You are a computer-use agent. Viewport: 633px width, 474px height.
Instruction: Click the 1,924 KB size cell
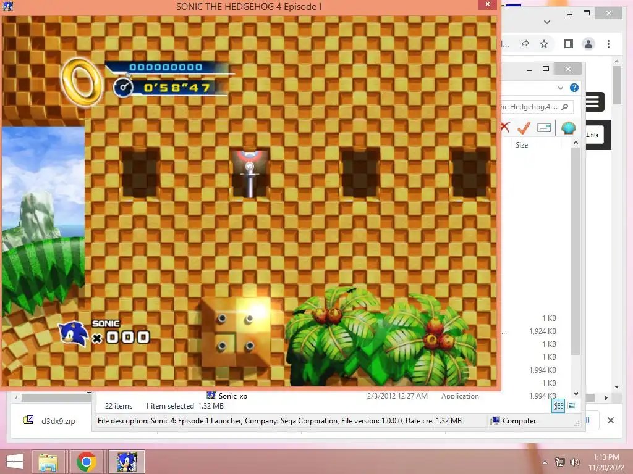tap(543, 331)
